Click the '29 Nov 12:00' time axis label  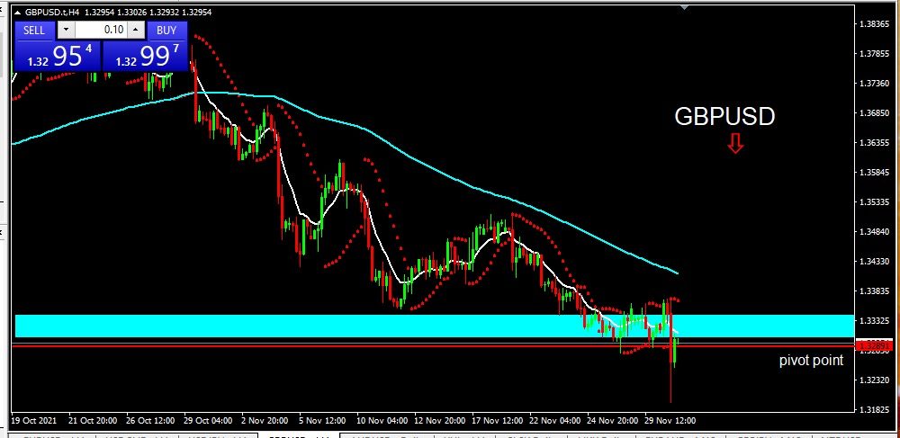click(670, 421)
